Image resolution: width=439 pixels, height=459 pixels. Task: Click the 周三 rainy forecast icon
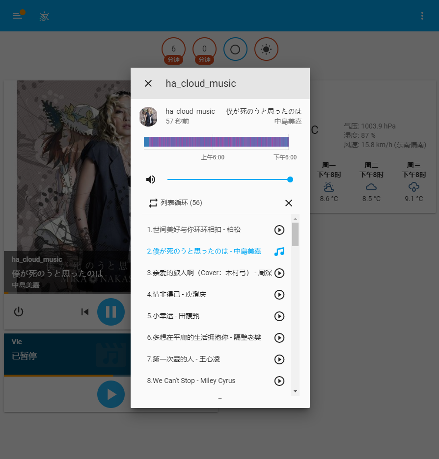pos(413,187)
